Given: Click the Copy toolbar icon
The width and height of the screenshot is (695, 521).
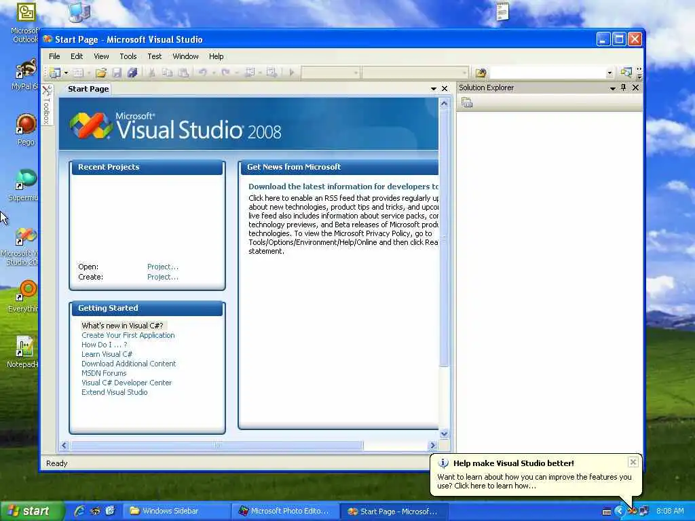Looking at the screenshot, I should [x=167, y=73].
